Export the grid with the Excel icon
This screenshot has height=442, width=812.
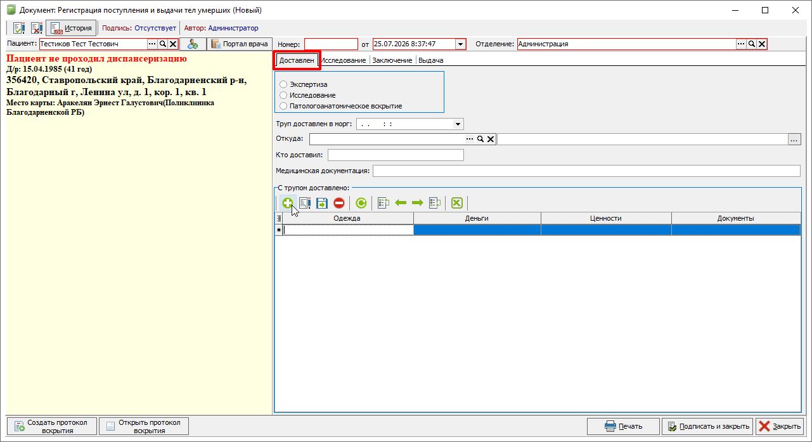pyautogui.click(x=456, y=203)
